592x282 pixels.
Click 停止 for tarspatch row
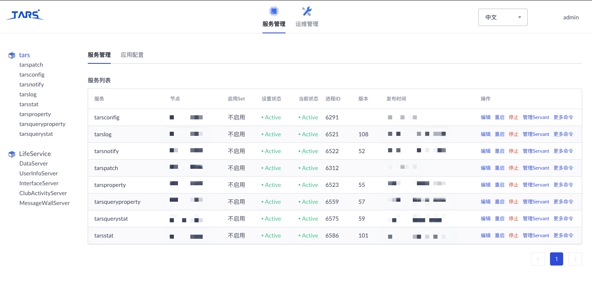point(514,168)
